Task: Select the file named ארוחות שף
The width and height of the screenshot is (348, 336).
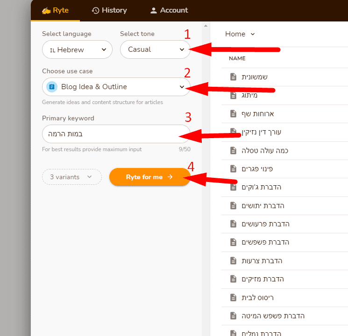Action: tap(258, 114)
